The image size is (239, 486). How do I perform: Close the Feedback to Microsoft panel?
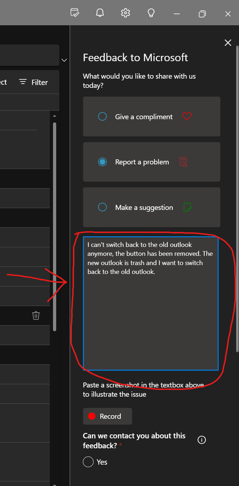(x=228, y=43)
